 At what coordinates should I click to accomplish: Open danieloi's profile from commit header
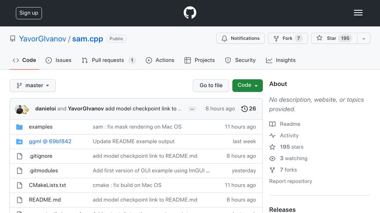46,109
